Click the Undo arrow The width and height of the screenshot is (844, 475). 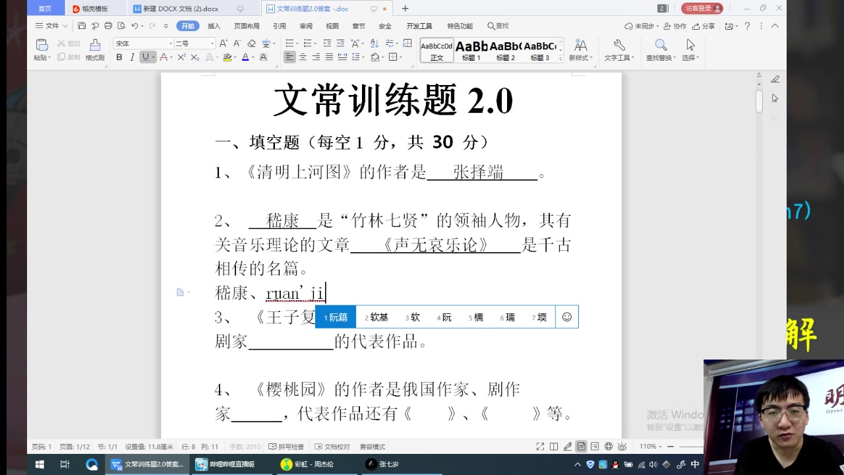[135, 26]
